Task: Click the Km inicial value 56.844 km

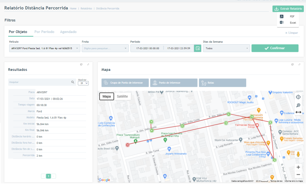Action: pyautogui.click(x=43, y=124)
